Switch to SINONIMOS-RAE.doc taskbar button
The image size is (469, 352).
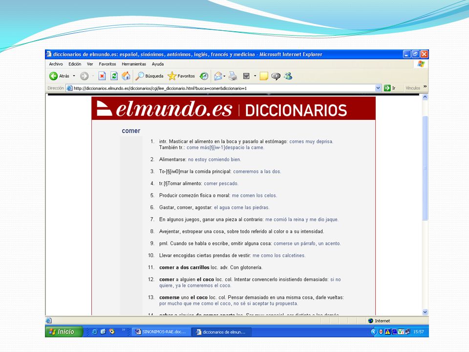(161, 332)
